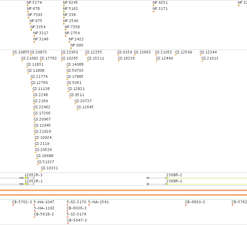Click the GS:12255 label
The height and width of the screenshot is (225, 247).
(x=93, y=52)
